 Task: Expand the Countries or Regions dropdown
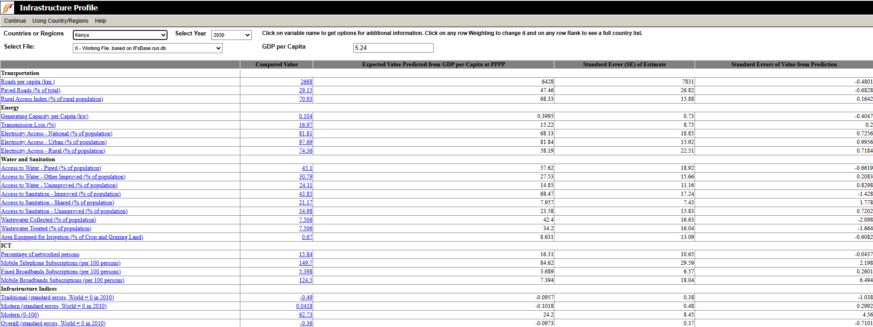pyautogui.click(x=120, y=35)
